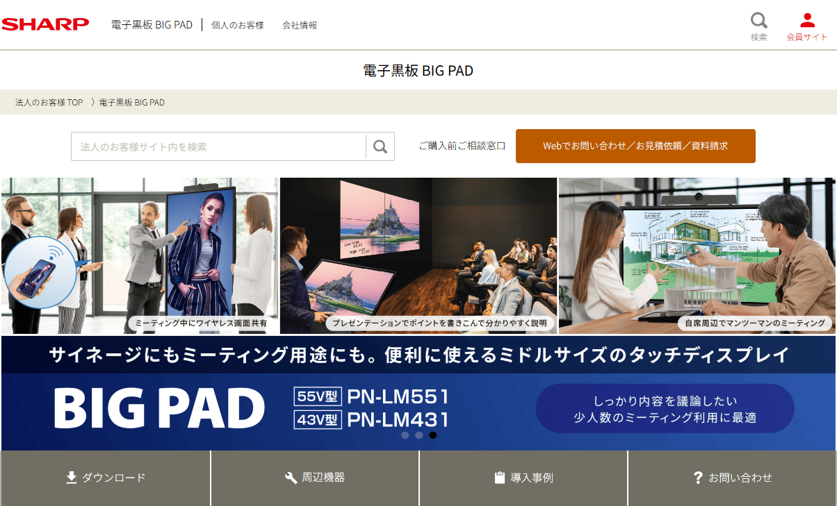Viewport: 837px width, 506px height.
Task: Go to 個人のお客様 header link
Action: (238, 25)
